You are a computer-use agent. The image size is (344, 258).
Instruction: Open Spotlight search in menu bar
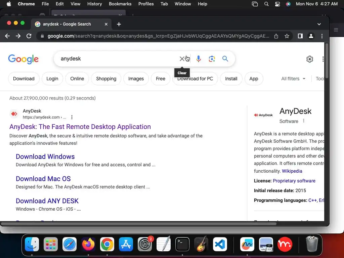(266, 4)
